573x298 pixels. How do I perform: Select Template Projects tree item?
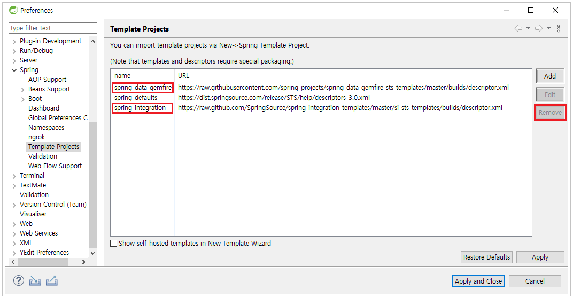click(53, 146)
